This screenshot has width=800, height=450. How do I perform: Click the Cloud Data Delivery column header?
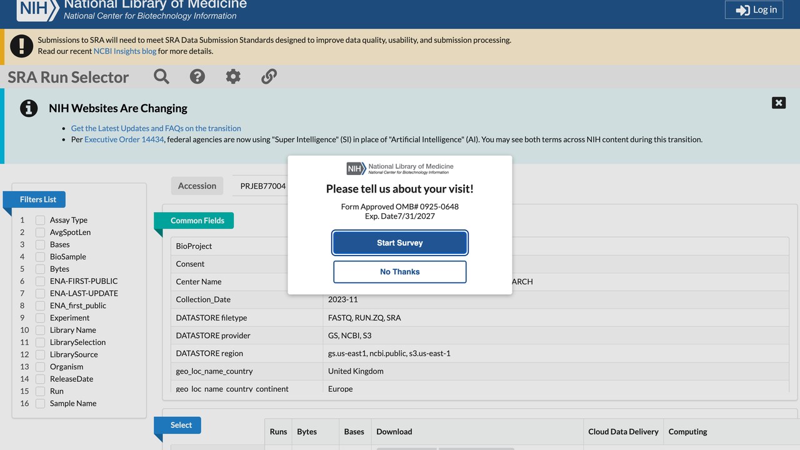coord(623,432)
